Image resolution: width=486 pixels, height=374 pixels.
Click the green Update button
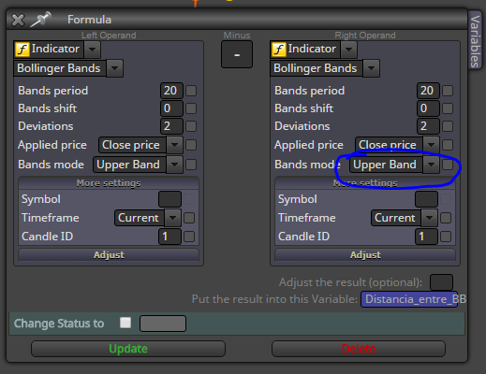[x=128, y=349]
